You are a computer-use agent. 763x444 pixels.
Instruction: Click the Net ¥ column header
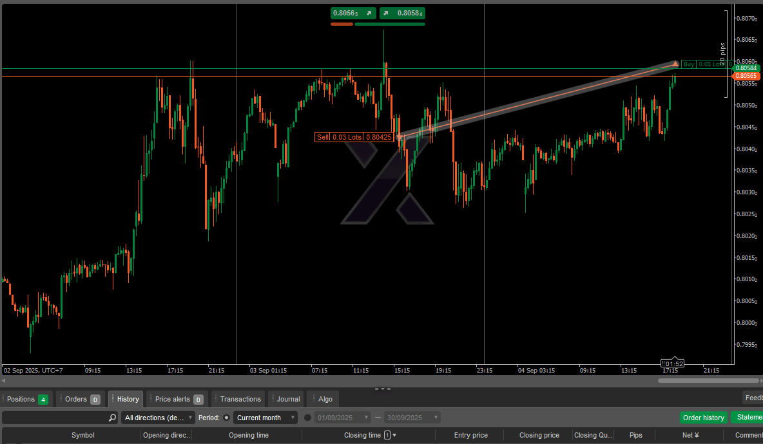[x=691, y=436]
